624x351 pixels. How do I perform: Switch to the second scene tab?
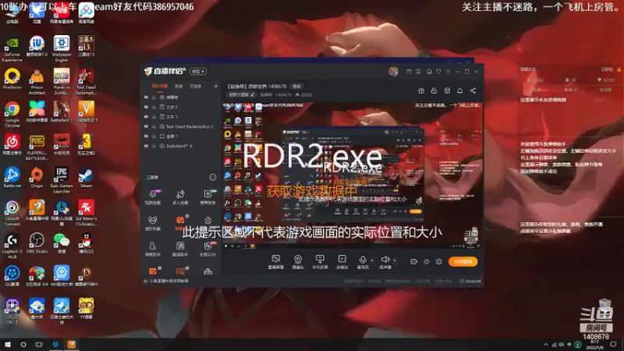click(179, 86)
